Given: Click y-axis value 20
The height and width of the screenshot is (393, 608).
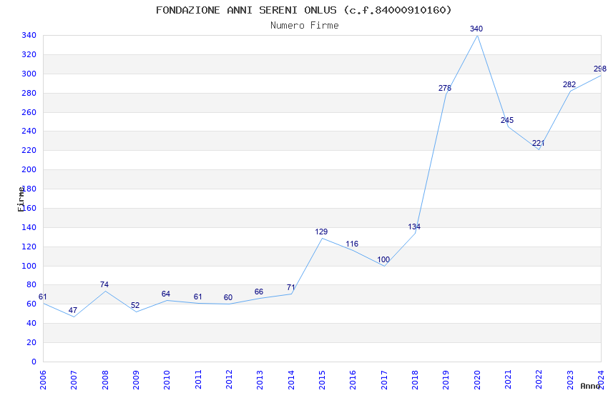Looking at the screenshot, I should point(31,343).
